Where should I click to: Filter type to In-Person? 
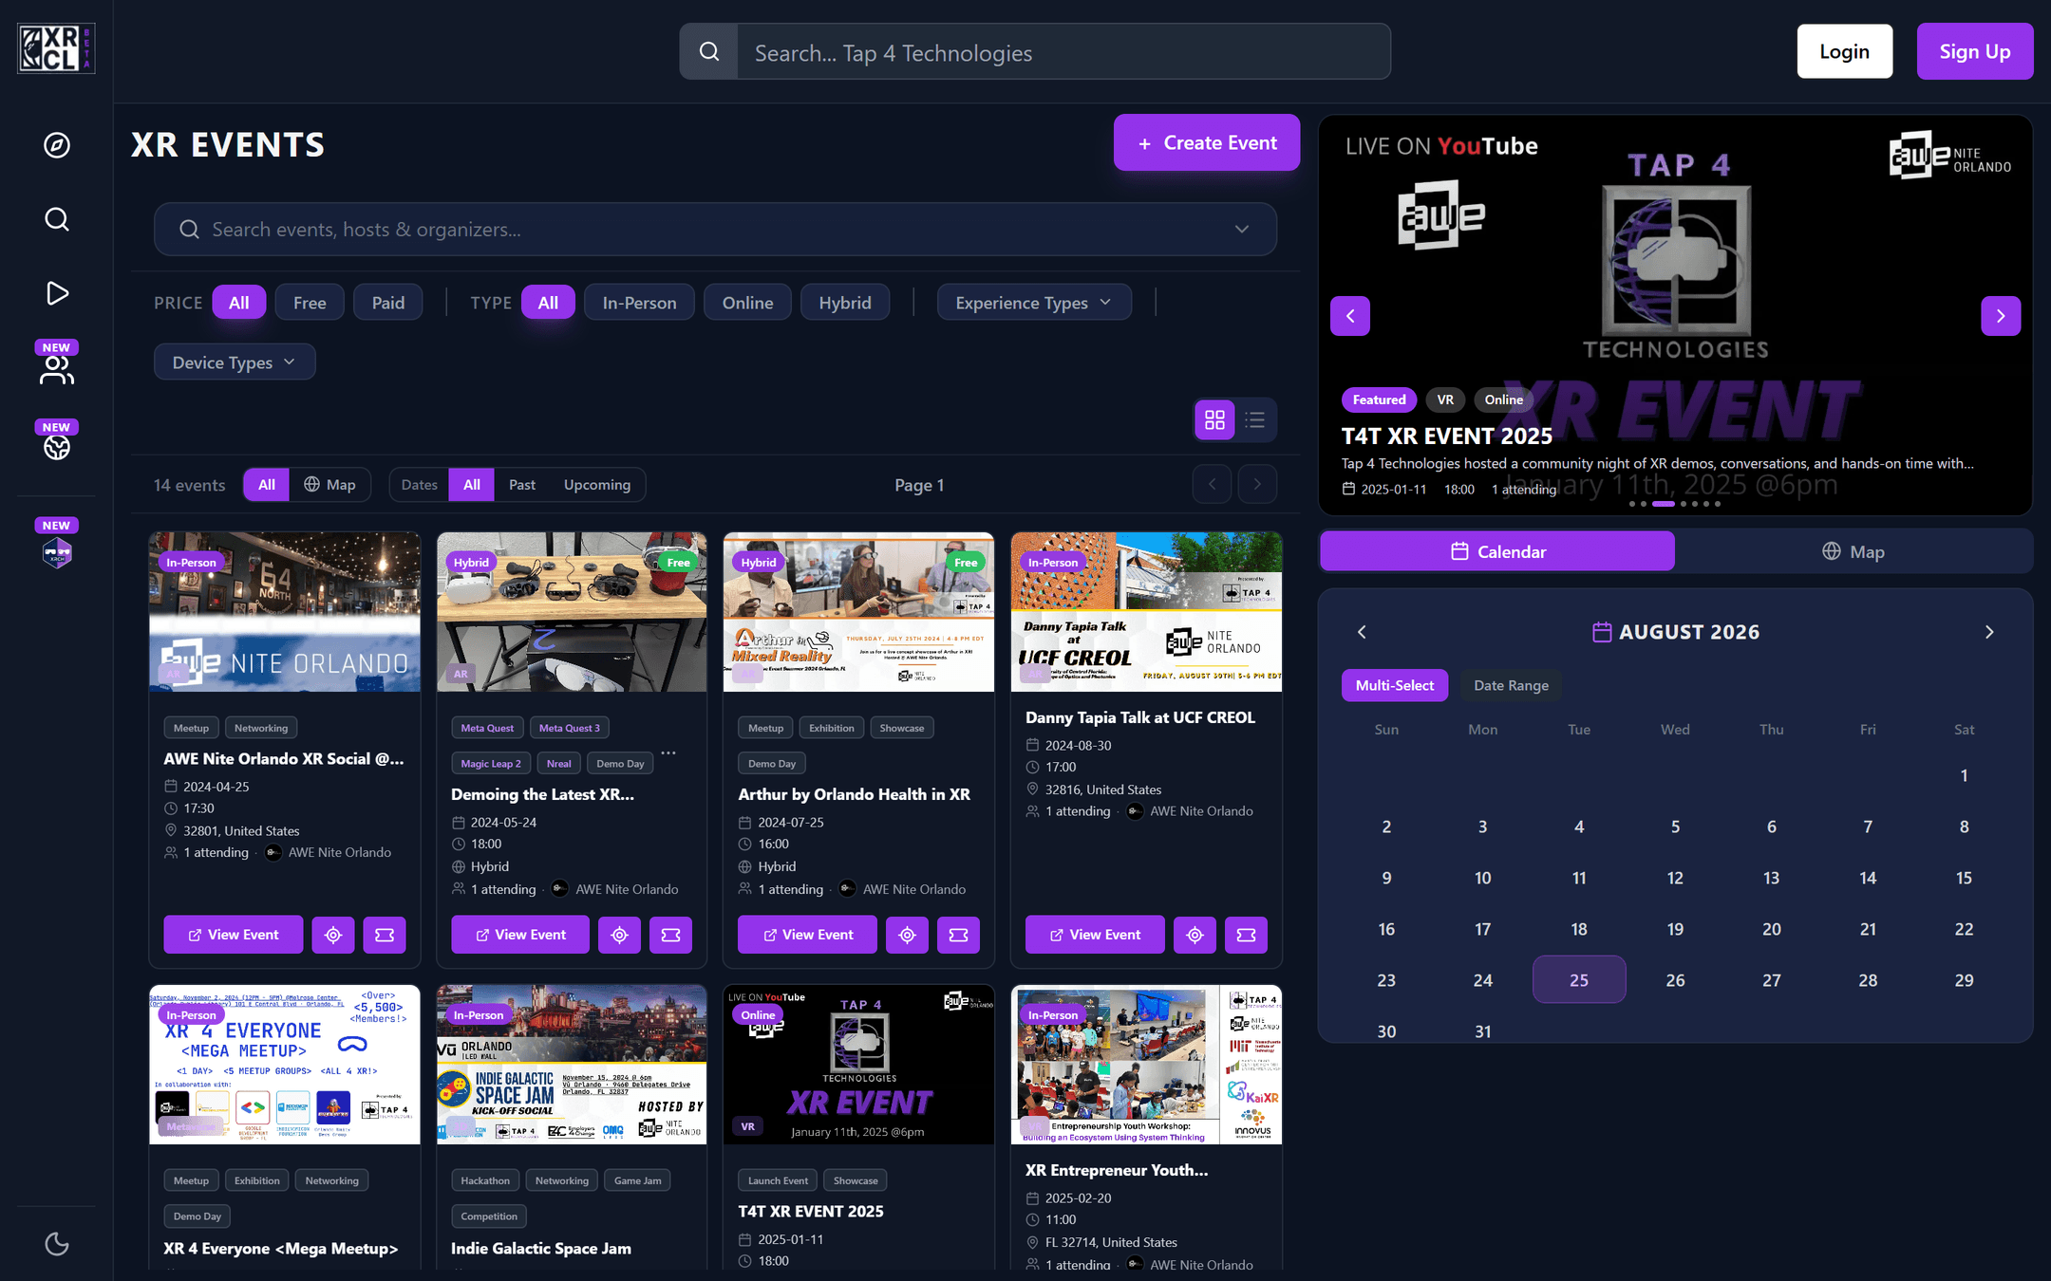point(640,303)
